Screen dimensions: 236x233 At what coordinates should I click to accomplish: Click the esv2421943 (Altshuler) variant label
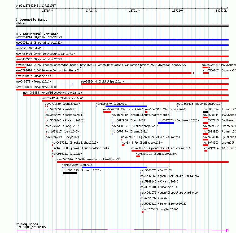[220, 148]
